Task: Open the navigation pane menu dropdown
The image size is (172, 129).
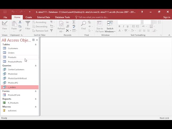Action: [33, 40]
